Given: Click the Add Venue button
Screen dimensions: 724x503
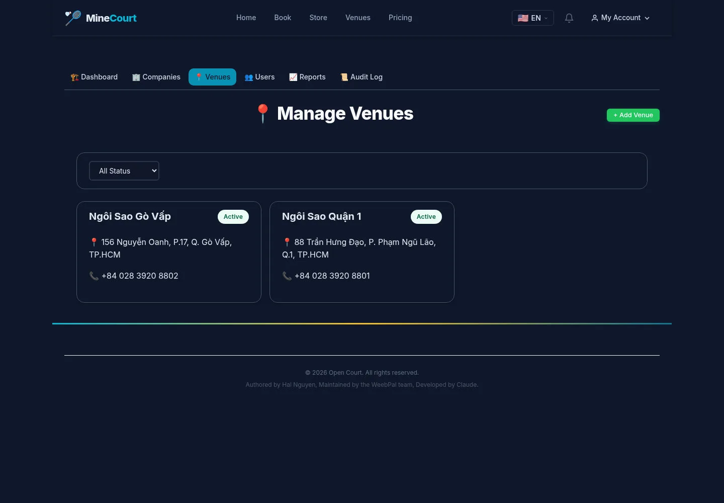Looking at the screenshot, I should pos(633,115).
